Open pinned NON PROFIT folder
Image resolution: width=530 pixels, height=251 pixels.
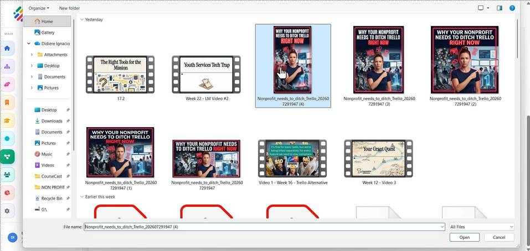(53, 187)
